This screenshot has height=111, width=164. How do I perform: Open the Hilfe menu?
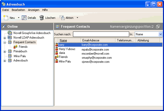(x=45, y=10)
